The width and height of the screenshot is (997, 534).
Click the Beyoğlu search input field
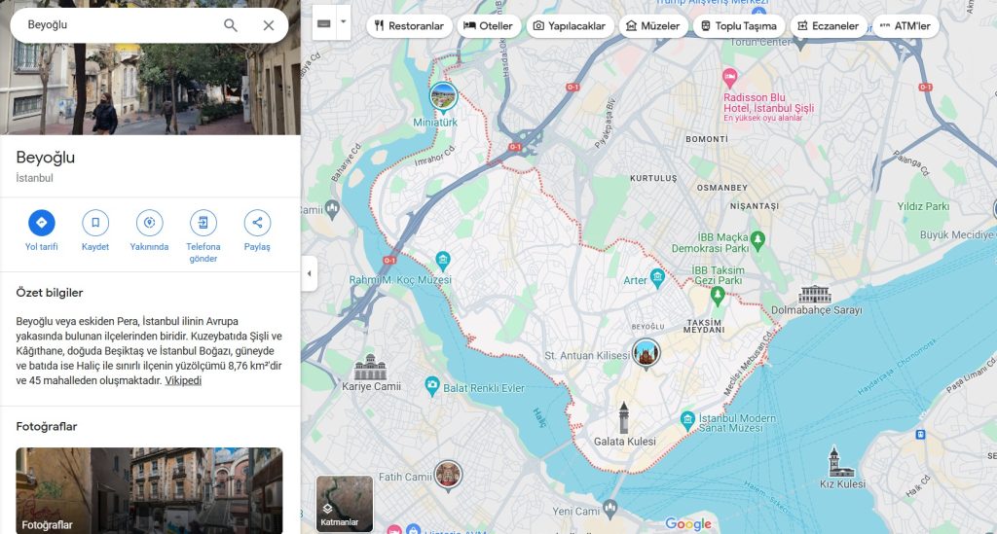(118, 25)
